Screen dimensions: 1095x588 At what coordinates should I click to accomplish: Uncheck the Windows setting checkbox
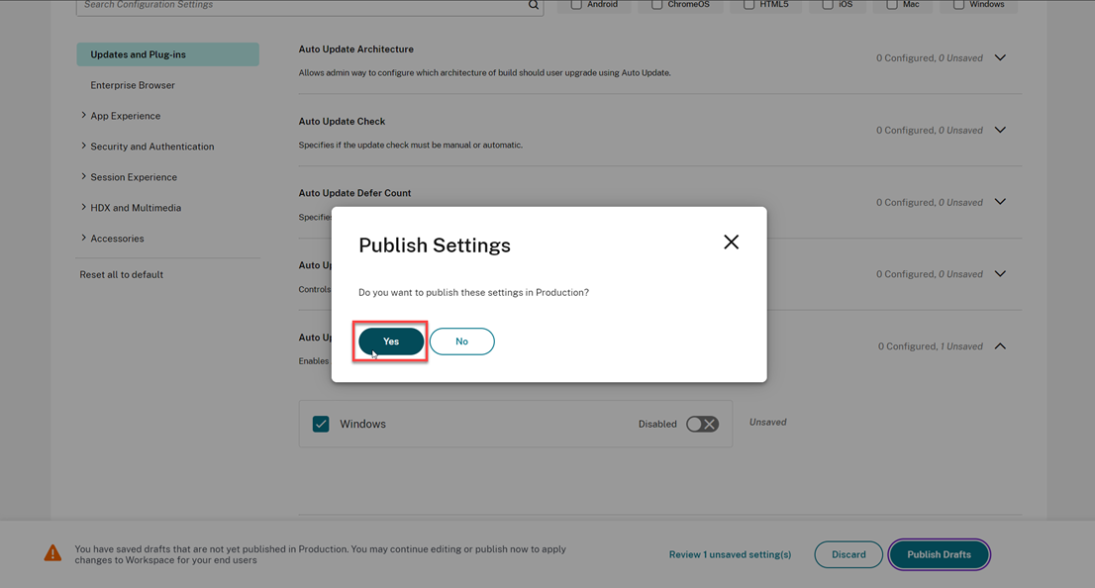321,424
